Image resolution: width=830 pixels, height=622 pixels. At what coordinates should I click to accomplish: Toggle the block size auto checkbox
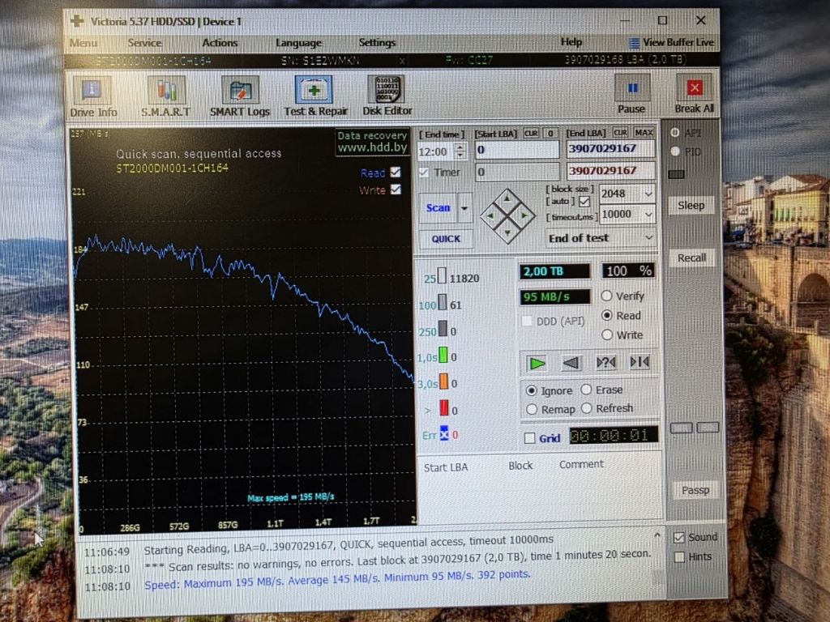pyautogui.click(x=584, y=202)
